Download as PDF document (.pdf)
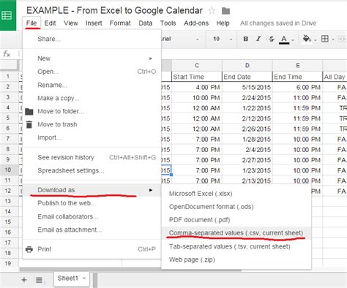This screenshot has height=288, width=347. click(x=236, y=220)
